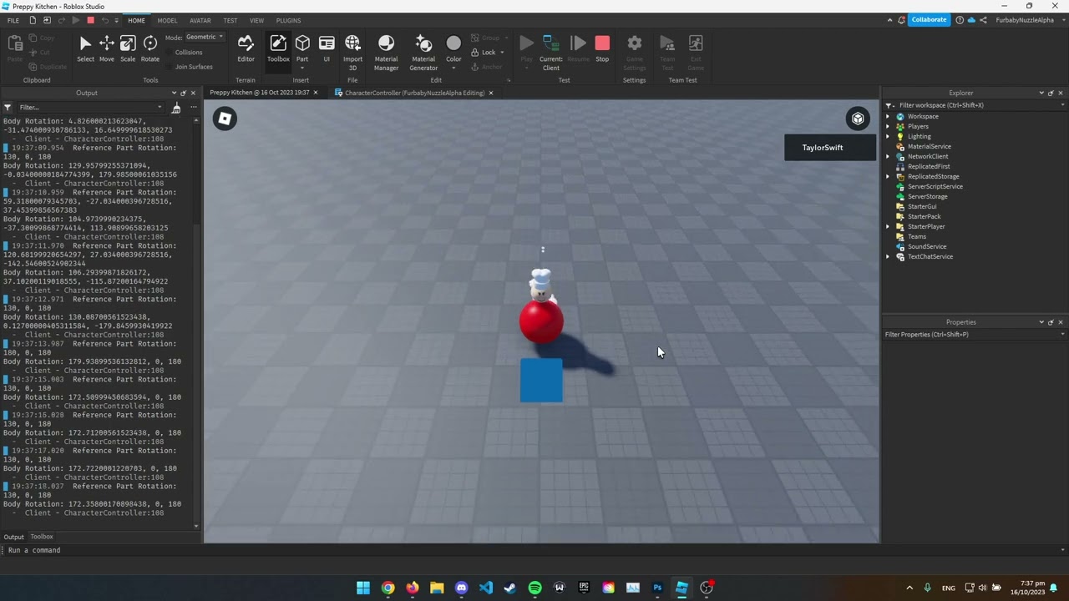Expand the StarterPlayer tree node

pyautogui.click(x=889, y=227)
